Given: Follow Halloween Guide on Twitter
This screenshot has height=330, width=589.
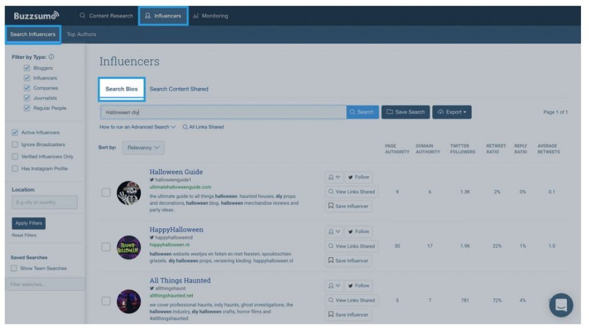Looking at the screenshot, I should point(359,177).
